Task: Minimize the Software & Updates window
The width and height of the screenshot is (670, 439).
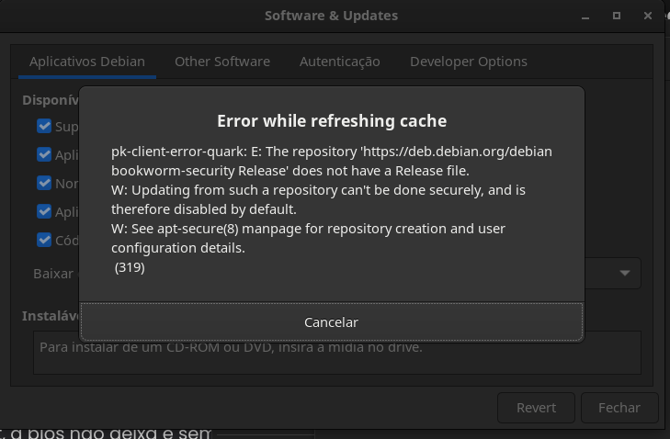Action: coord(585,16)
